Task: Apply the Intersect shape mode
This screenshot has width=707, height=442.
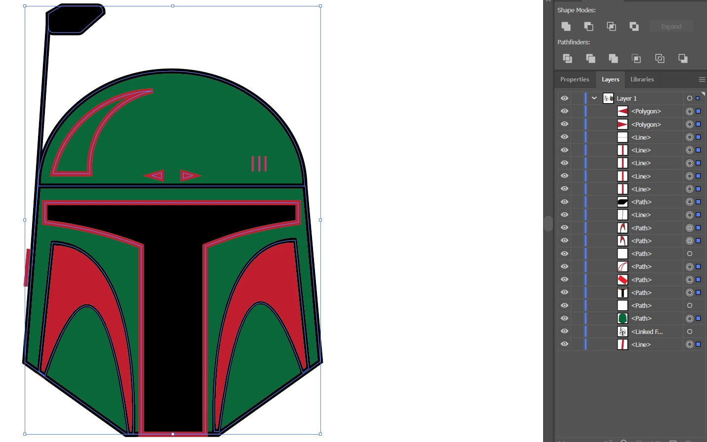Action: pyautogui.click(x=611, y=26)
